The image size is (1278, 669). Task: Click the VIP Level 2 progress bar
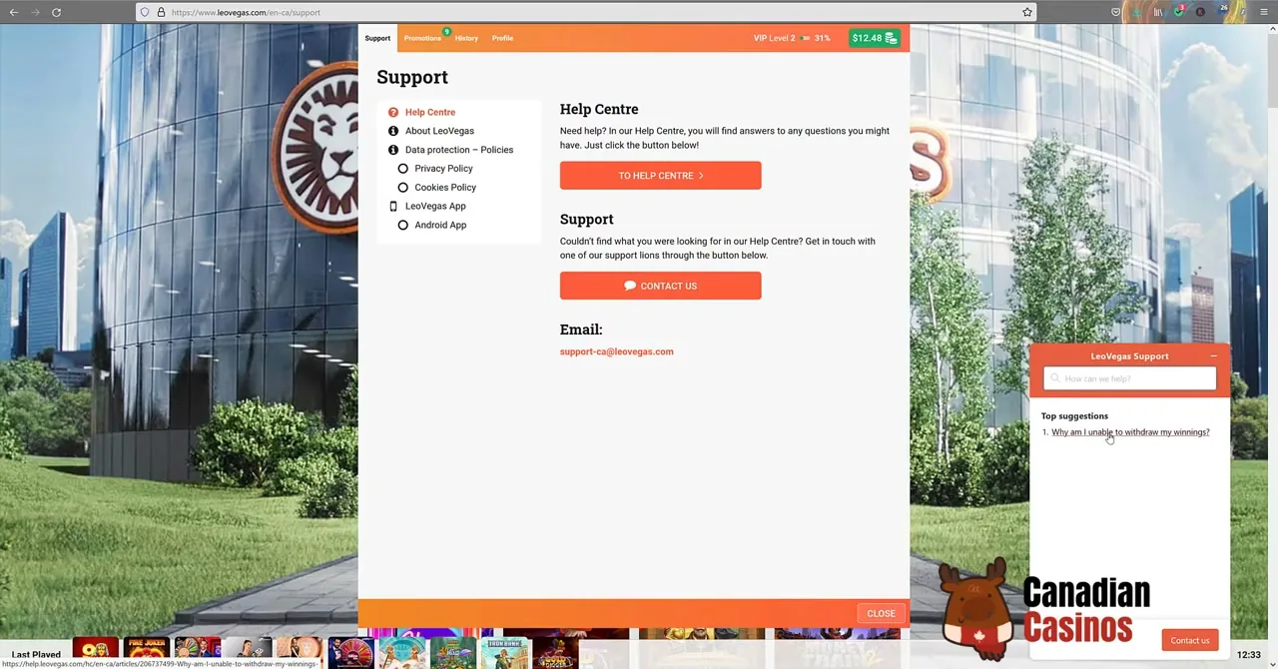(805, 38)
